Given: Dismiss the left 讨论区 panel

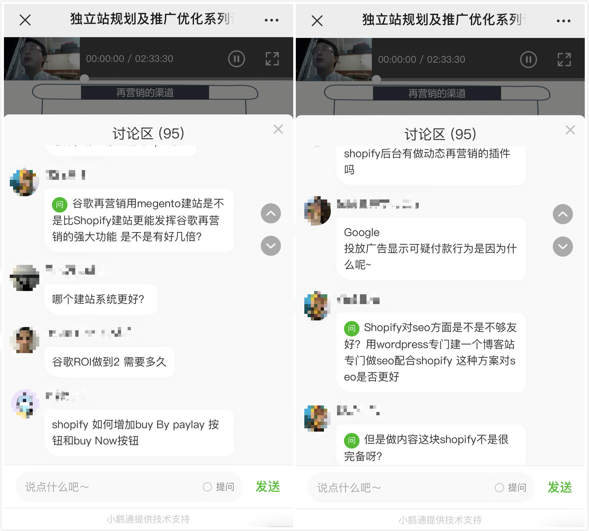Looking at the screenshot, I should click(x=278, y=129).
